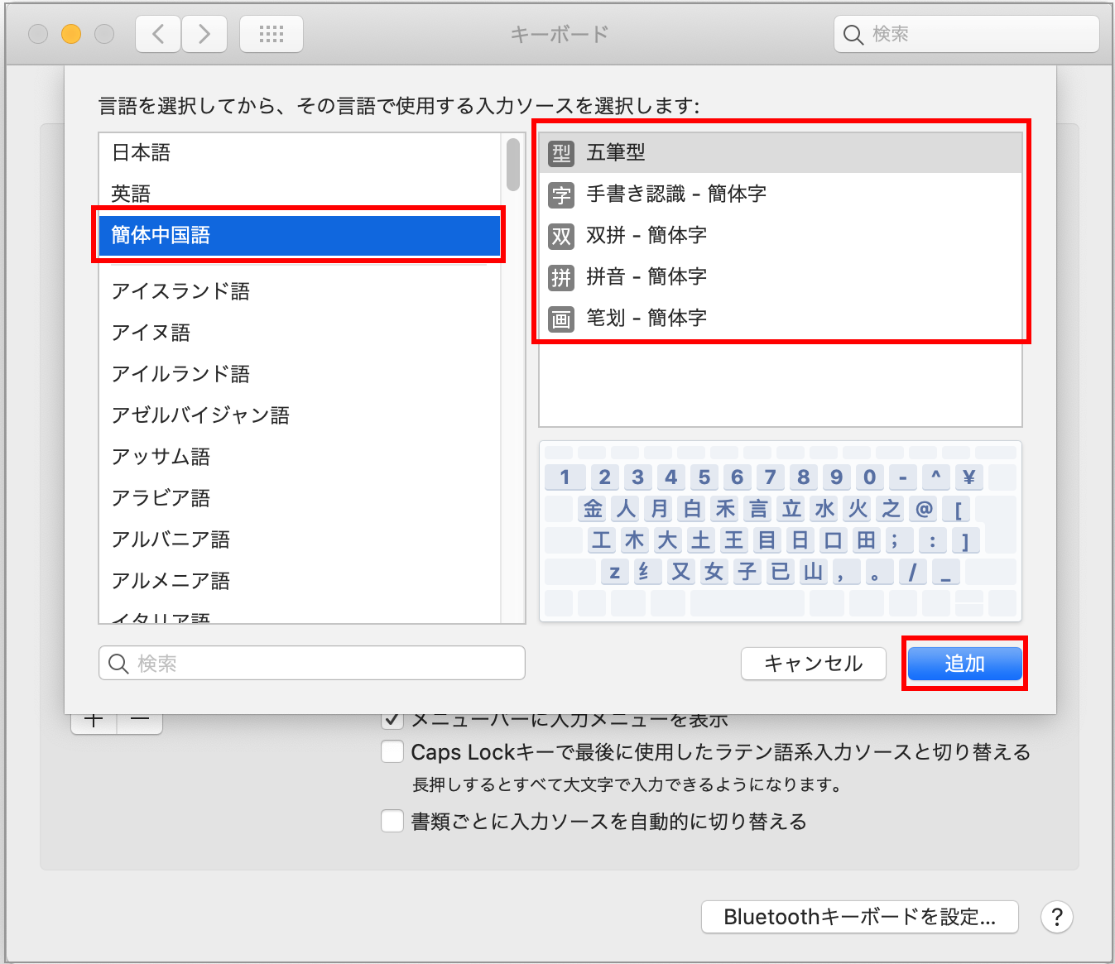Click the help question mark button

pyautogui.click(x=1057, y=917)
